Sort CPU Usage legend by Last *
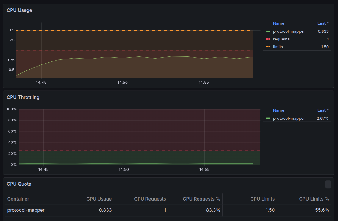The height and width of the screenshot is (221, 338). pos(323,23)
